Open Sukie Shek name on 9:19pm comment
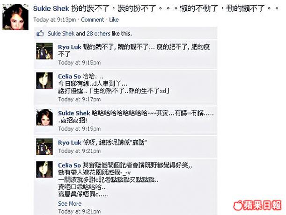The image size is (286, 215). [x=74, y=113]
